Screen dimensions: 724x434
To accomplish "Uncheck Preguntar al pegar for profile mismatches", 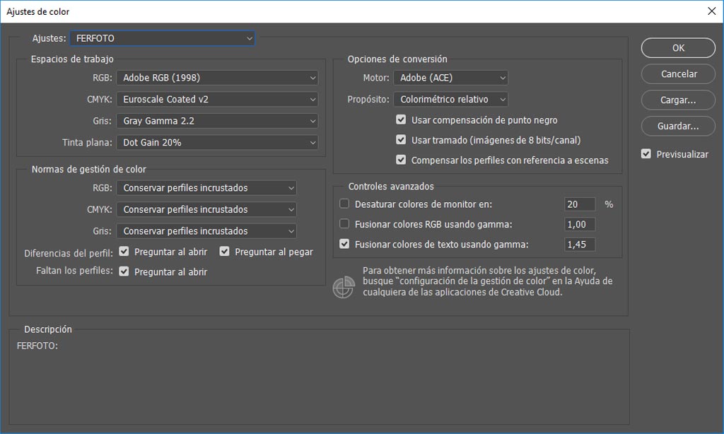I will tap(224, 252).
